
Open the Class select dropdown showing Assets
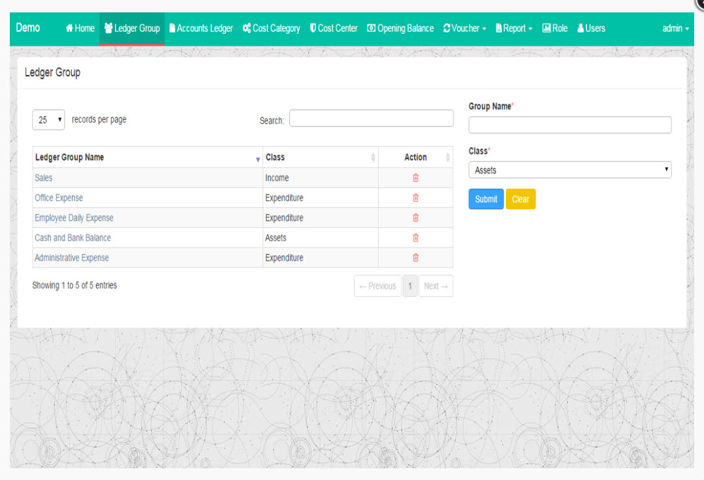point(569,170)
